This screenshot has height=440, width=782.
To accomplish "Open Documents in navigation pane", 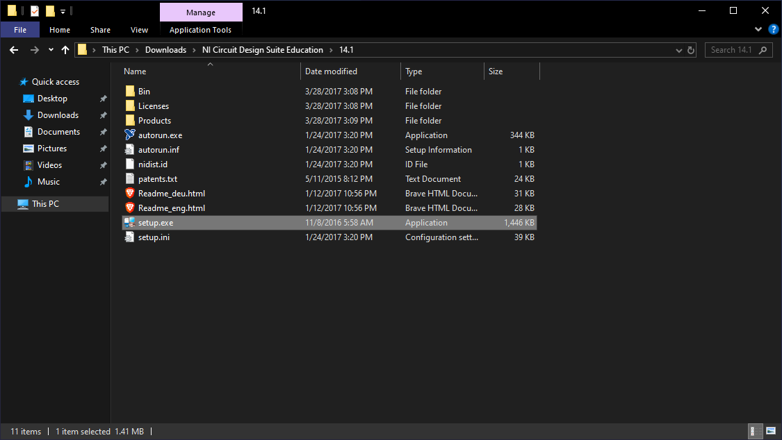I will tap(58, 132).
